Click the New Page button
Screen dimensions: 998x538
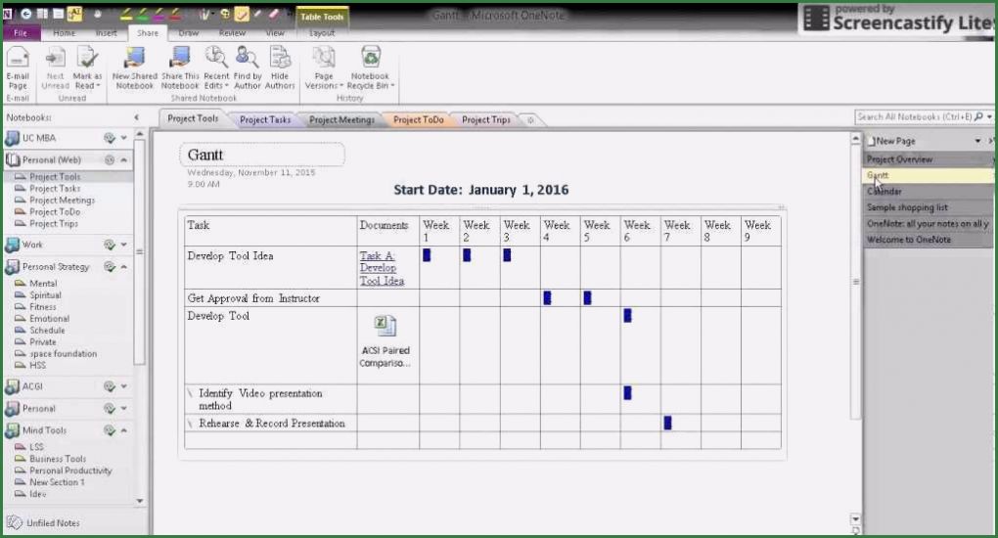[x=894, y=142]
